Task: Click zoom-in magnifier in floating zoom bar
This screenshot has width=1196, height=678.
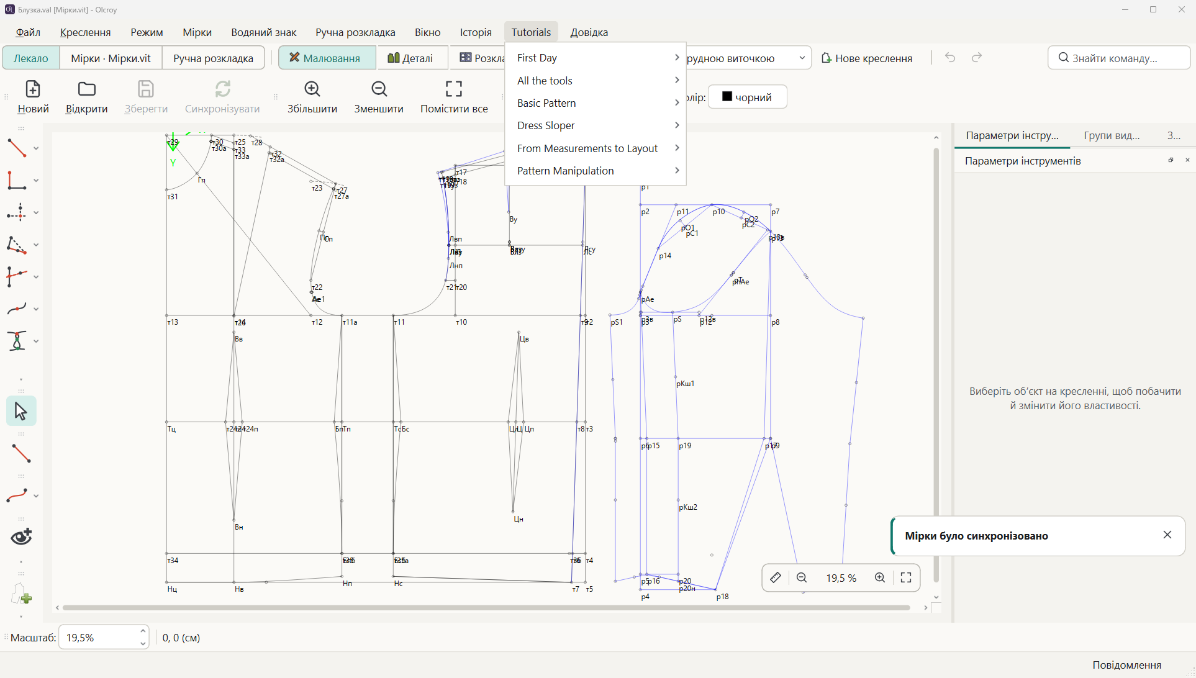Action: pyautogui.click(x=880, y=578)
